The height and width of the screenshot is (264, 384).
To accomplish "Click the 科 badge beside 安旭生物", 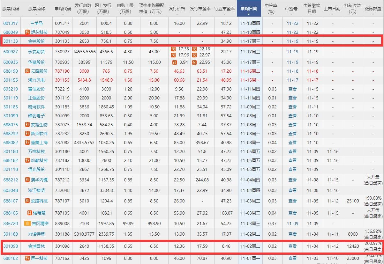I will pos(27,125).
